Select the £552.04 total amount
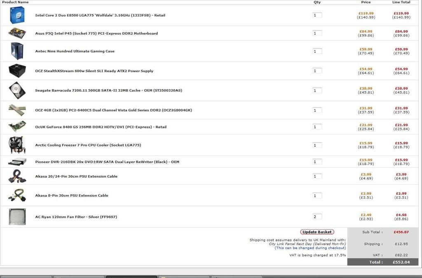Screen dimensions: 422x278 (x=401, y=262)
